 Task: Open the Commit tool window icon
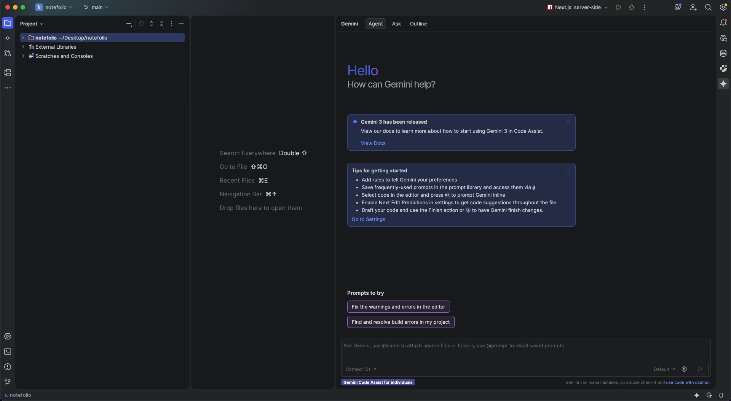click(x=8, y=38)
